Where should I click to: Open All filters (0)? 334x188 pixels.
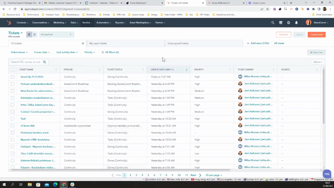point(110,52)
